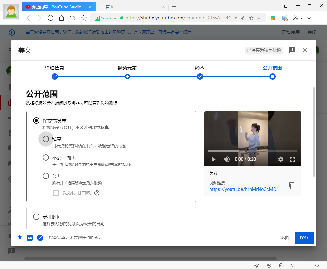Screen dimensions: 327x269
Task: Enter fullscreen on video preview
Action: pos(292,159)
